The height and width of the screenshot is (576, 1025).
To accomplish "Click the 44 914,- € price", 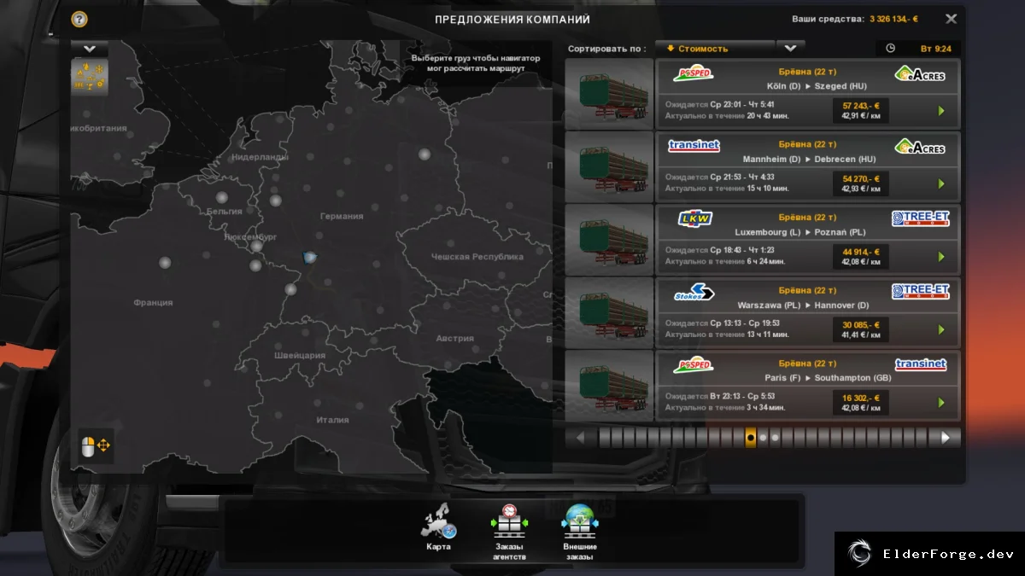I will click(861, 251).
